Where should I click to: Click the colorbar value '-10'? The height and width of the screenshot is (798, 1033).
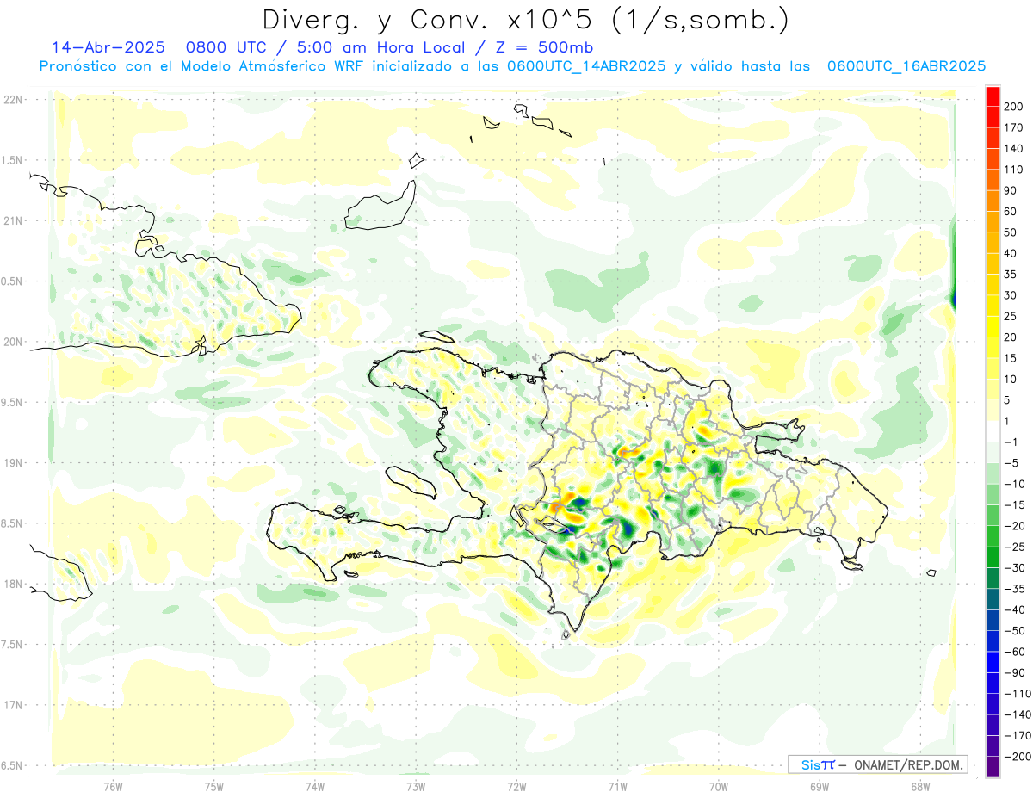(1014, 484)
